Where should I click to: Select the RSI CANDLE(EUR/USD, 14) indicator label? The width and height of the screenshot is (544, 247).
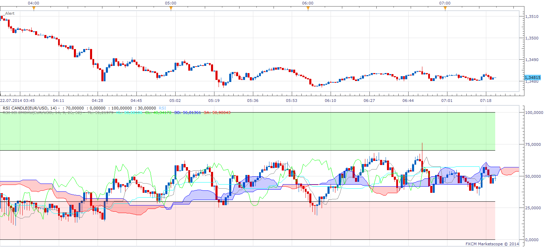click(30, 108)
